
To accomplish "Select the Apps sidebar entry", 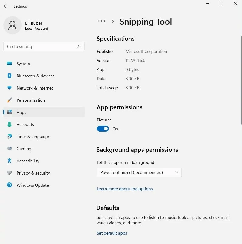I will pos(44,112).
